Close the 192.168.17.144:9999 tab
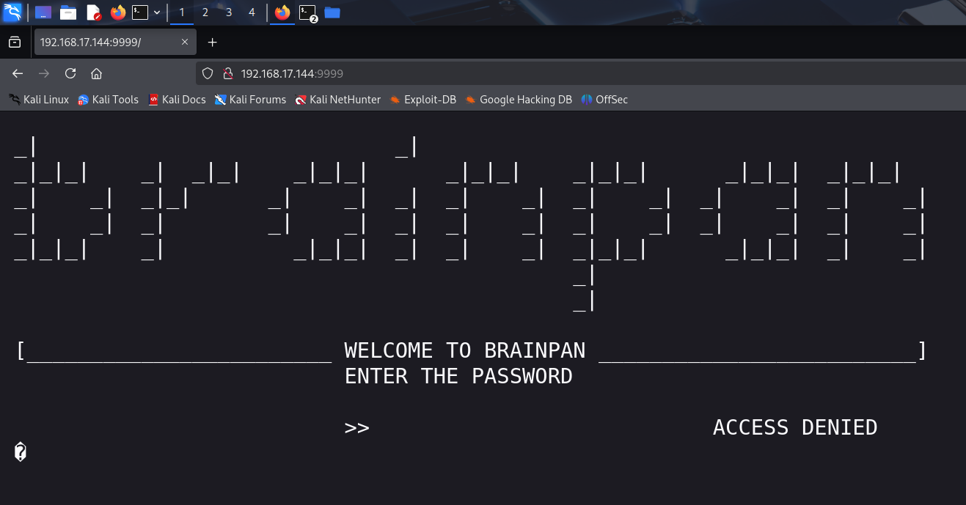 pos(186,43)
